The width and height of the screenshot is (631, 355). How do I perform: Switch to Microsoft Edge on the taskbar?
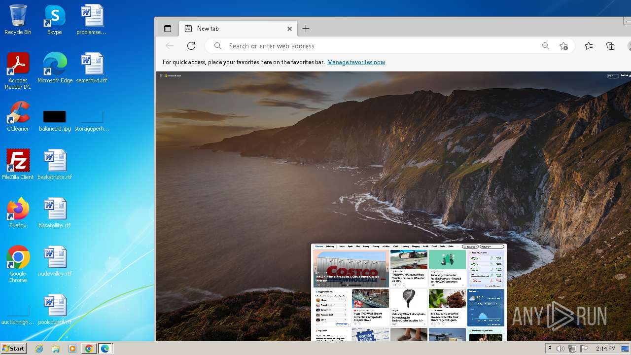pos(105,349)
